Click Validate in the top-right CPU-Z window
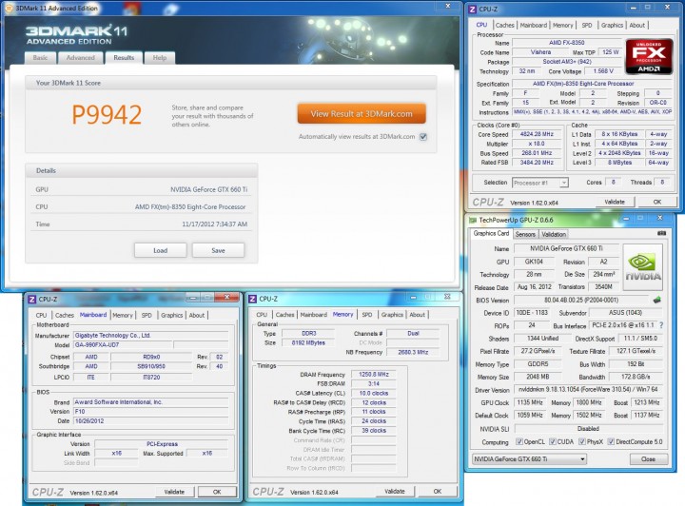The image size is (685, 506). coord(615,203)
